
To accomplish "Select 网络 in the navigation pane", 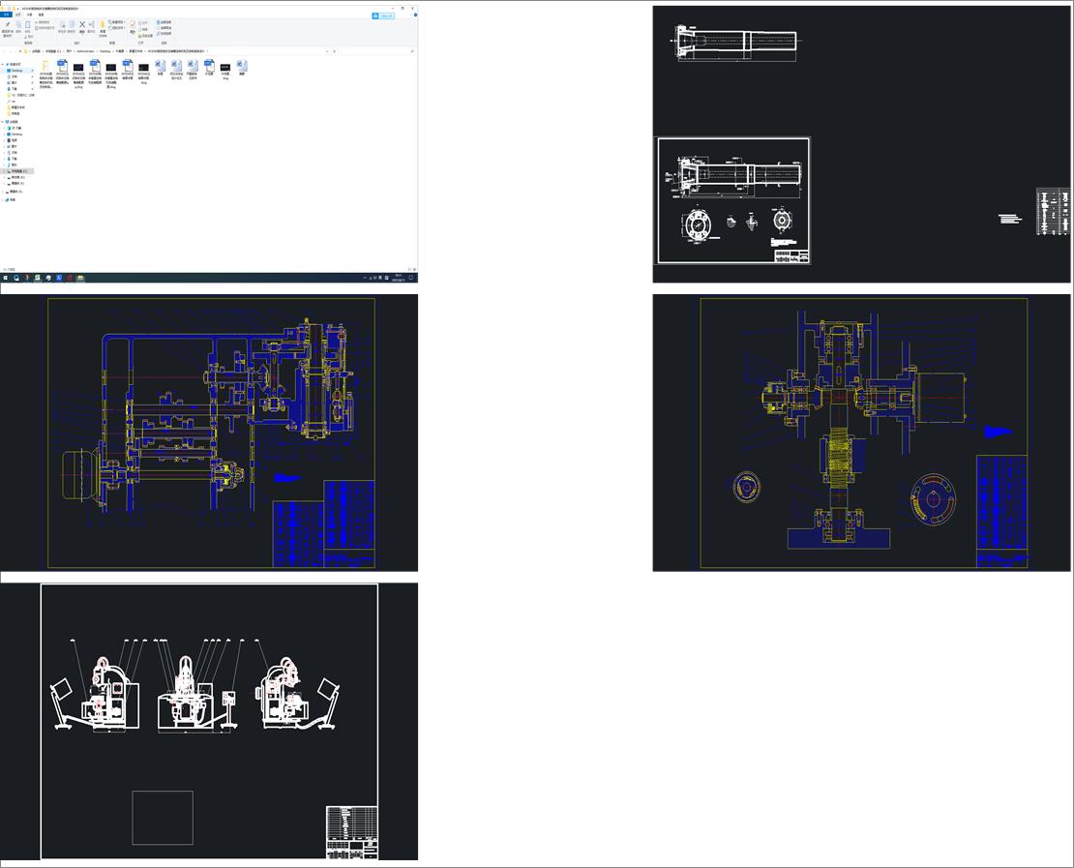I will (11, 200).
